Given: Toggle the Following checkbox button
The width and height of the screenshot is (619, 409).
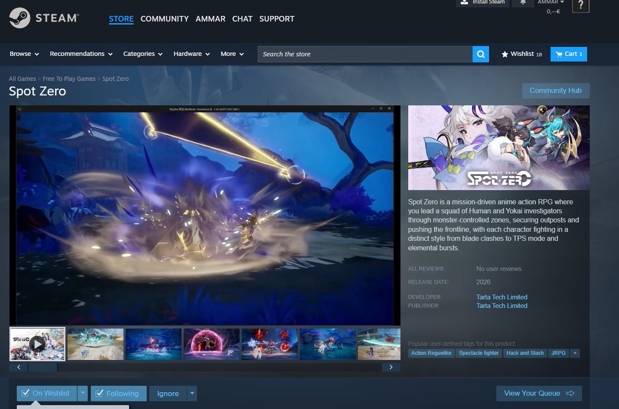Looking at the screenshot, I should tap(119, 393).
